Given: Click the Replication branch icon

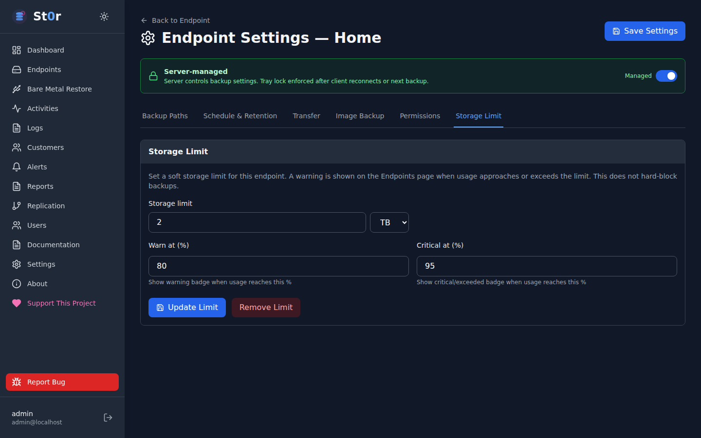Looking at the screenshot, I should [17, 206].
